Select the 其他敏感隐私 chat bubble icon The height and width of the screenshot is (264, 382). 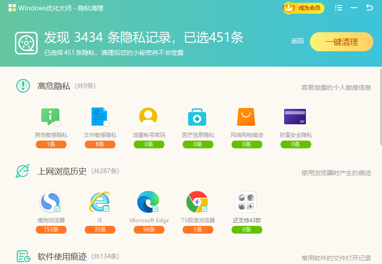pos(51,117)
